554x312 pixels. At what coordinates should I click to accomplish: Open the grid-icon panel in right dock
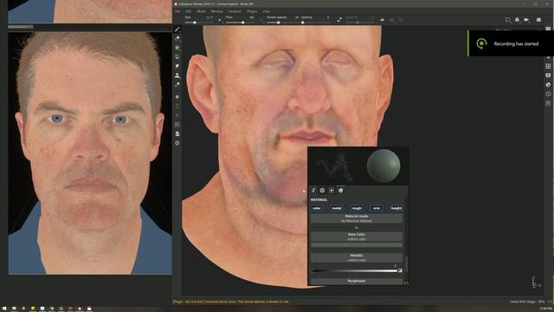click(x=548, y=66)
